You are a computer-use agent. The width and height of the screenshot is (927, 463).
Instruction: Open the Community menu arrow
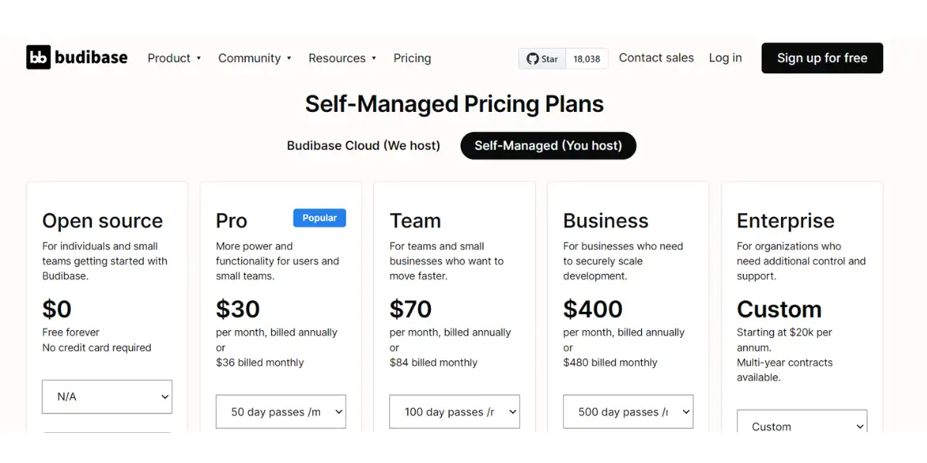(289, 59)
